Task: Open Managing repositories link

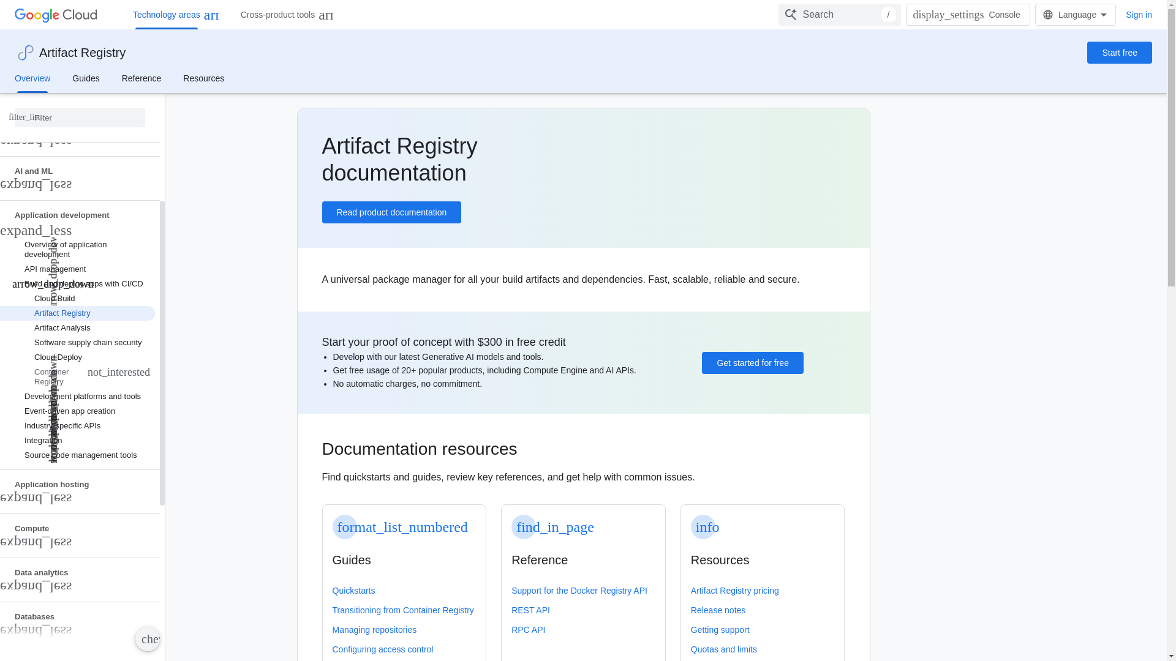Action: [374, 630]
